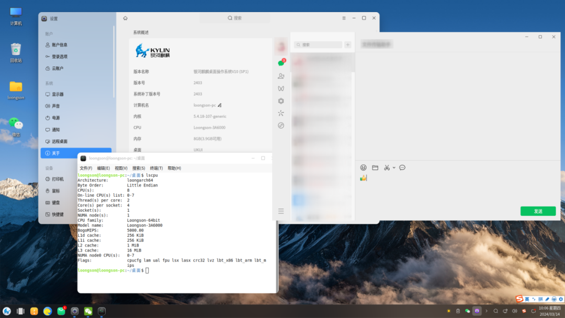Open the 终端(T) menu in terminal
The image size is (565, 318).
point(156,168)
